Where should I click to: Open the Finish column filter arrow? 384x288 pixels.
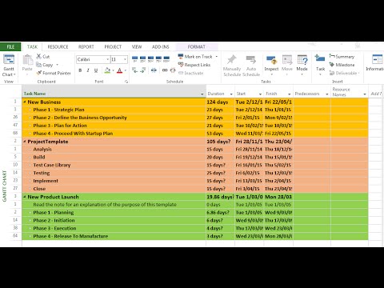(290, 94)
